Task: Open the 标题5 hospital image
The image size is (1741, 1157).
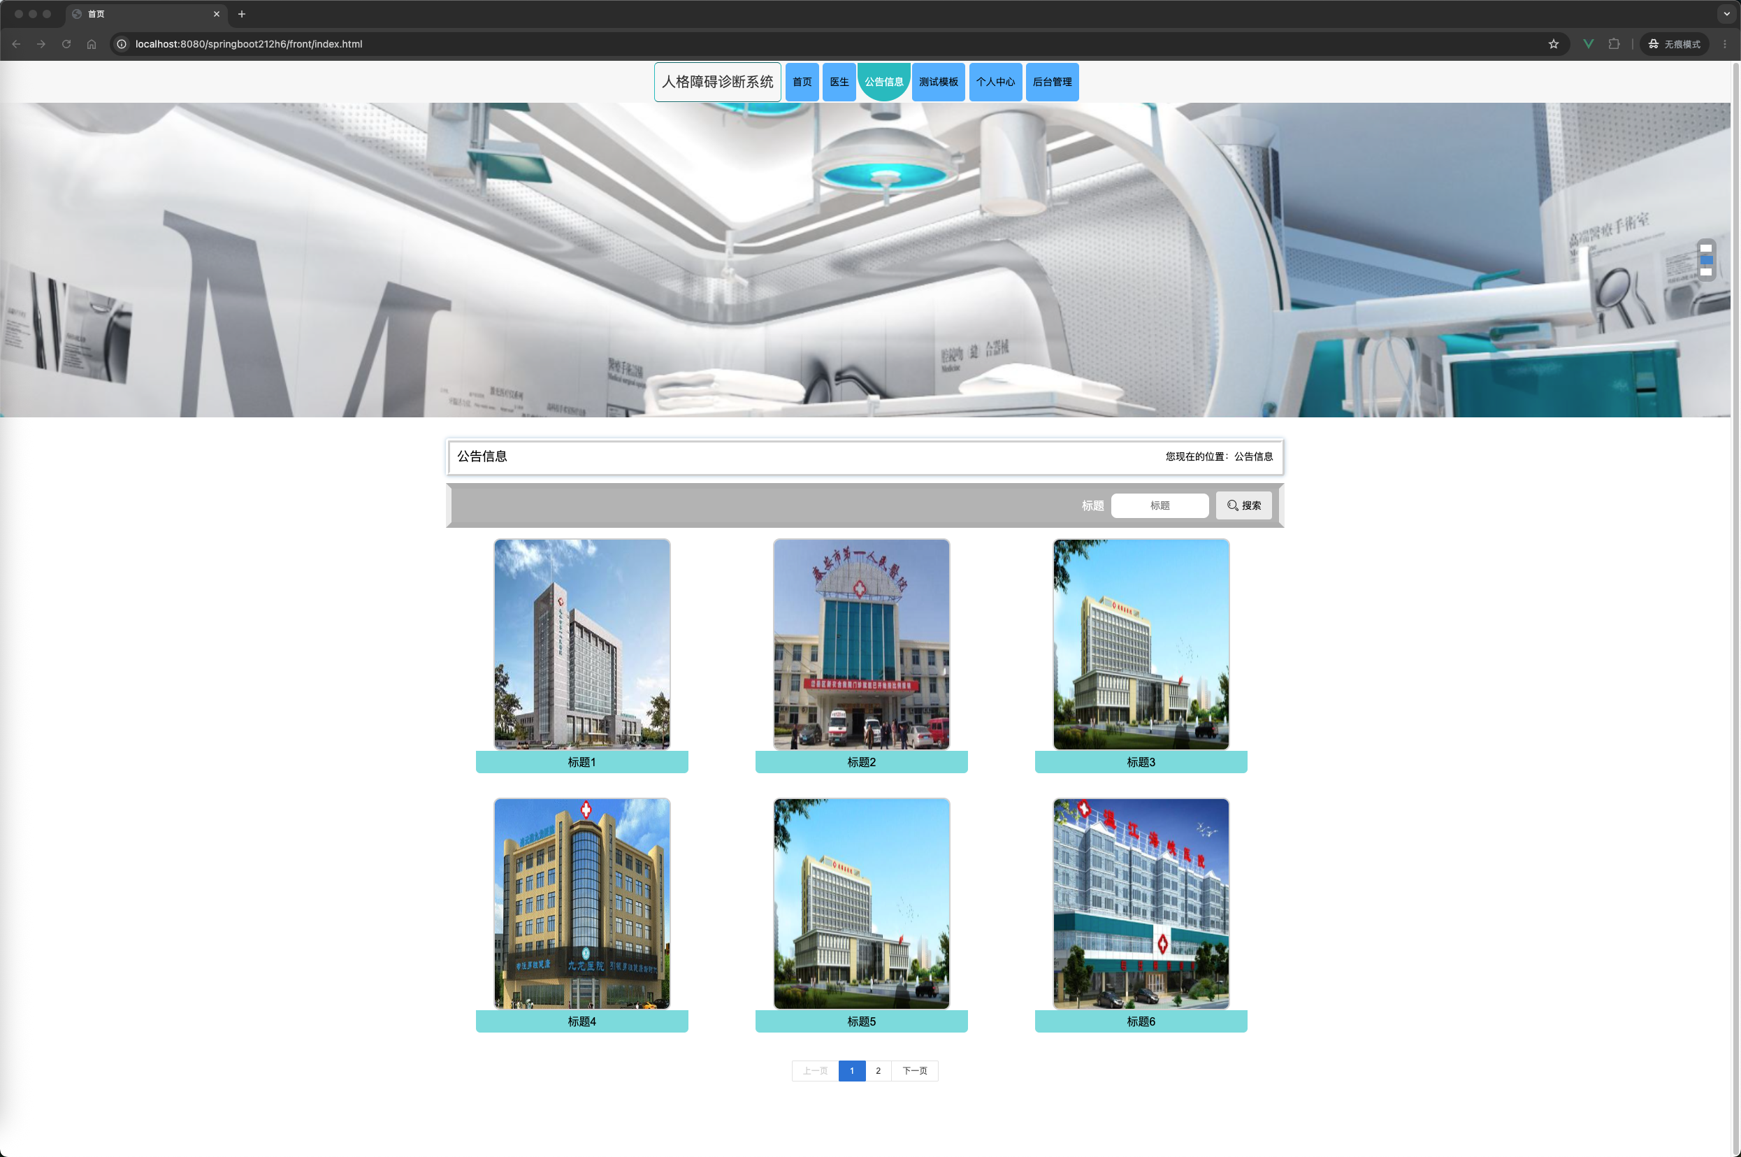Action: tap(862, 903)
